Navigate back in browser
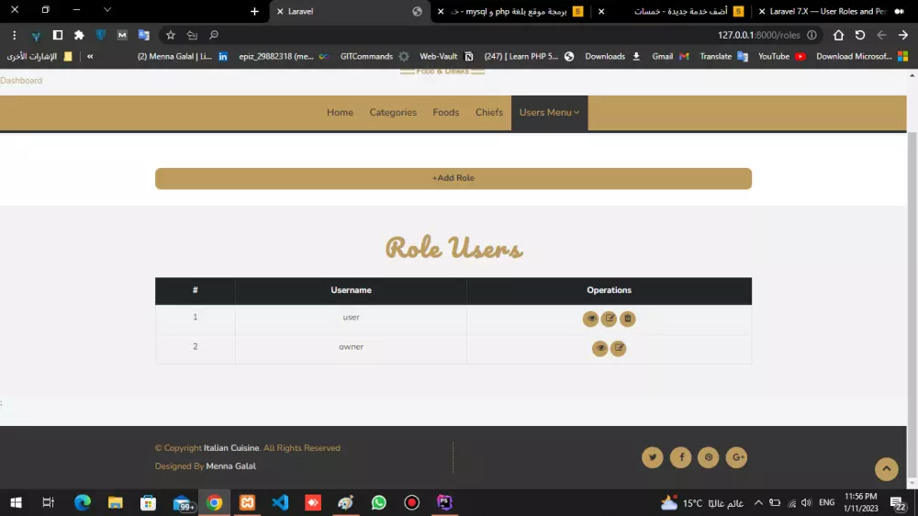This screenshot has height=516, width=918. pos(881,35)
